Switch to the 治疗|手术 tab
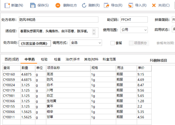The height and width of the screenshot is (125, 175). [x=73, y=59]
